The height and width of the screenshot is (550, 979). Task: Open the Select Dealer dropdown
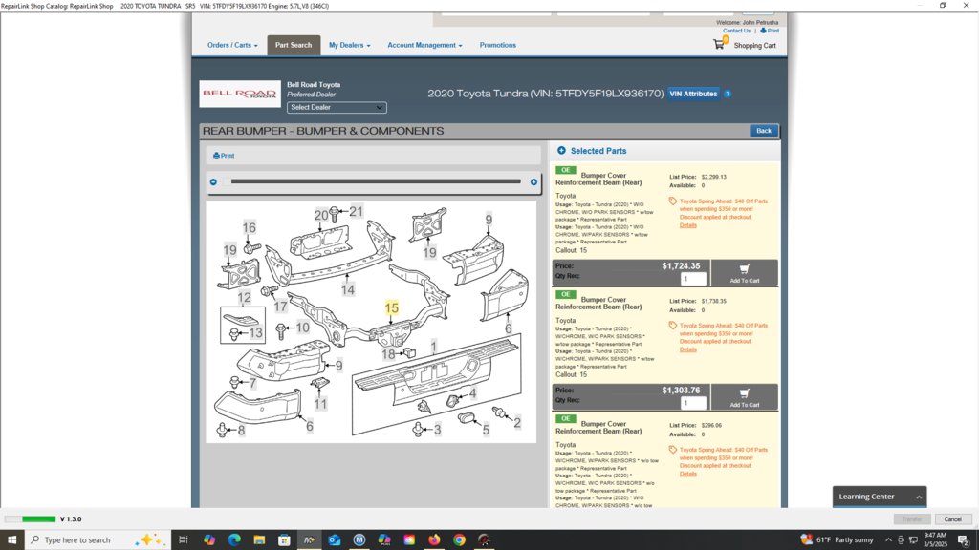point(337,107)
